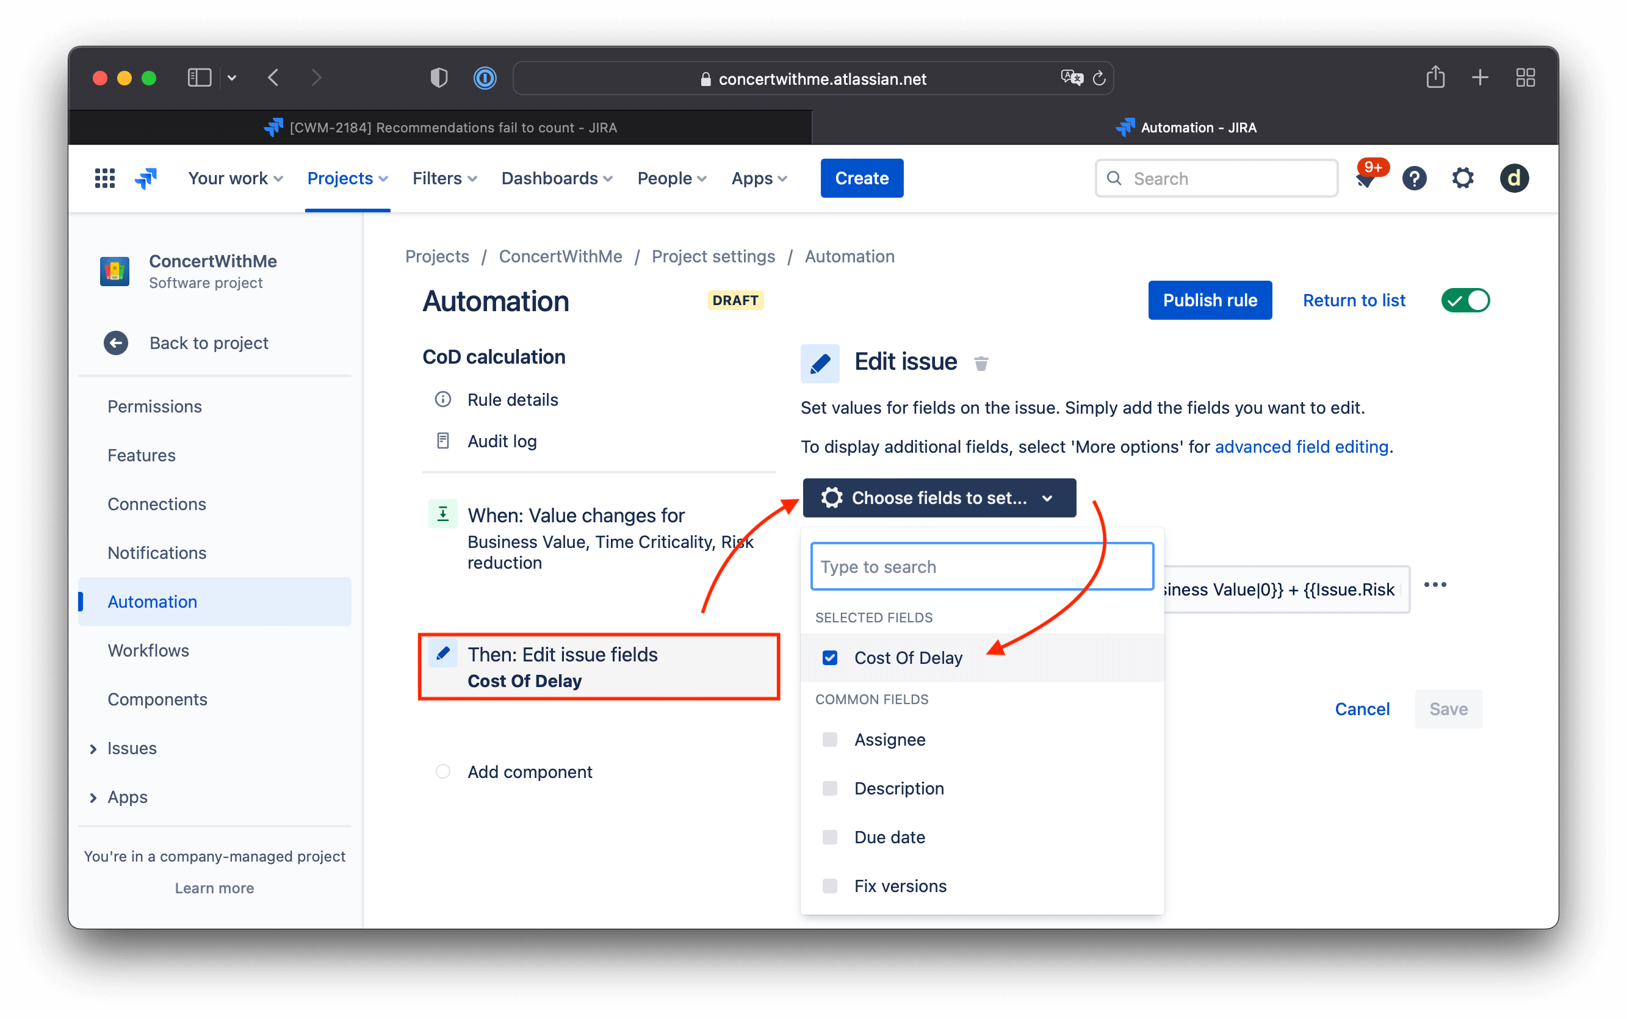Click the help question mark icon
The width and height of the screenshot is (1627, 1019).
click(1415, 178)
